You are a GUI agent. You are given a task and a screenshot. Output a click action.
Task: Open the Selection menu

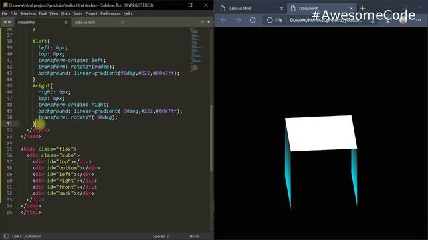pos(28,13)
